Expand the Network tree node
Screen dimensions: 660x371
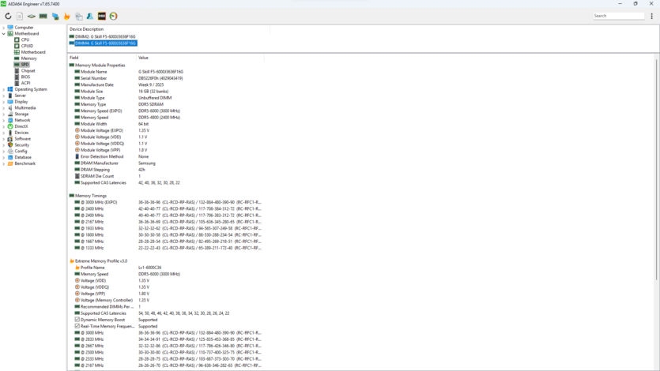pos(4,120)
